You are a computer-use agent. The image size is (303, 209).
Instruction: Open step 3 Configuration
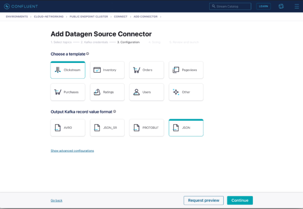click(128, 42)
